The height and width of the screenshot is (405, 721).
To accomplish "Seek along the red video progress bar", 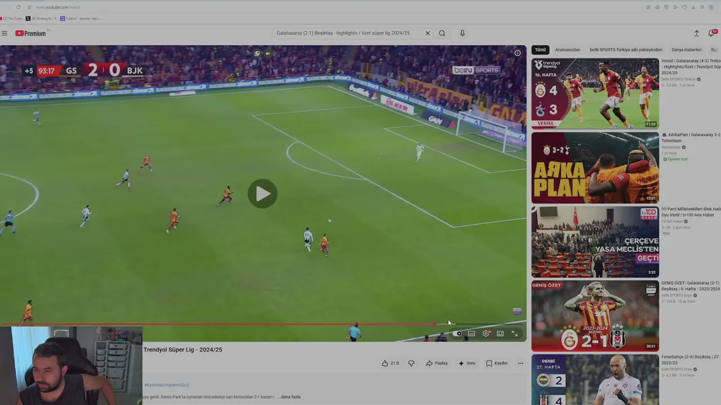I will 263,324.
